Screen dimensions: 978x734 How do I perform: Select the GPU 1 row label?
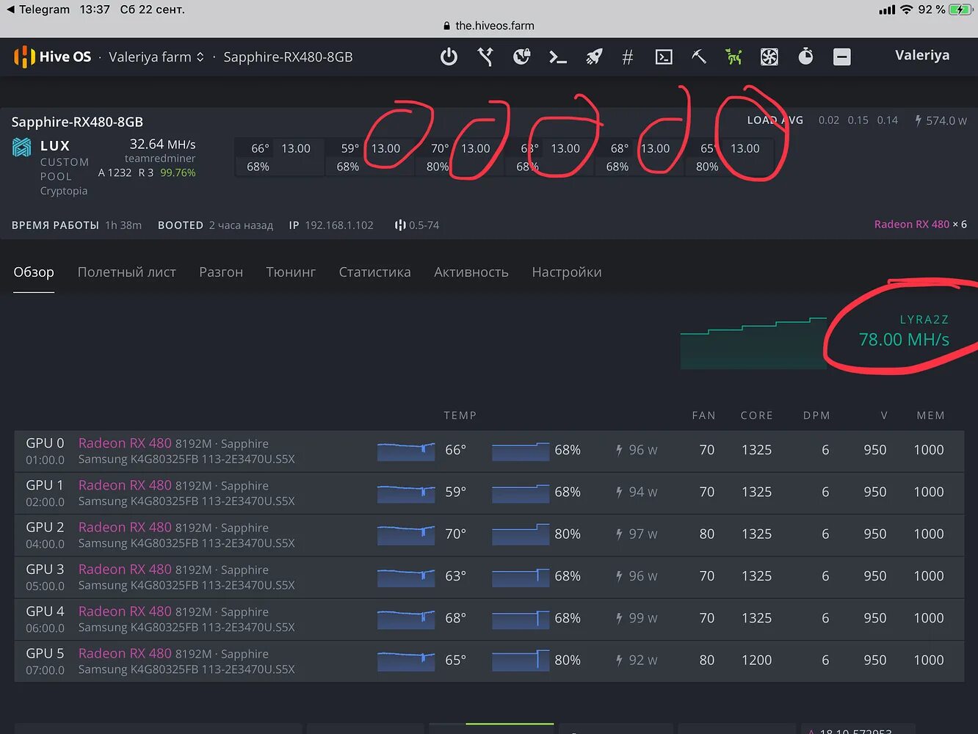click(x=45, y=485)
